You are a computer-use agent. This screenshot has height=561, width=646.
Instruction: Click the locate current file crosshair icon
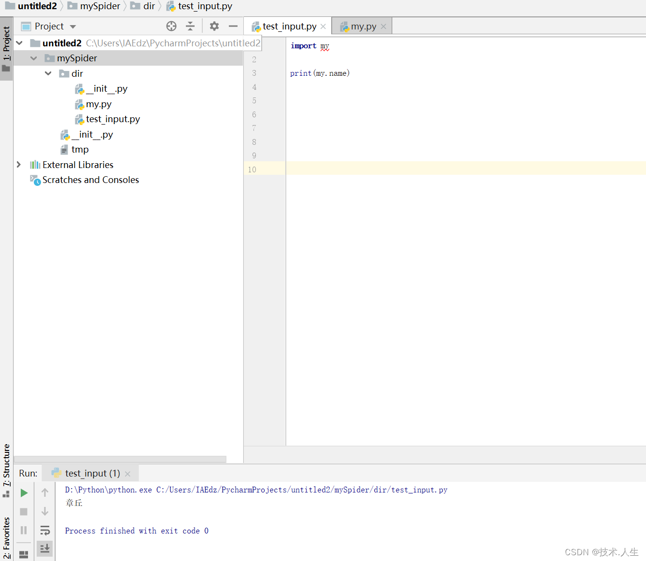point(171,26)
